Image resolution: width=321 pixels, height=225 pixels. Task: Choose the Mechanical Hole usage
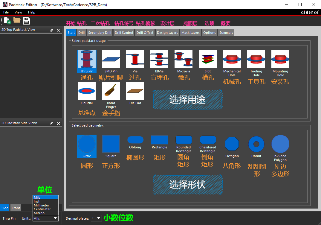pyautogui.click(x=232, y=60)
